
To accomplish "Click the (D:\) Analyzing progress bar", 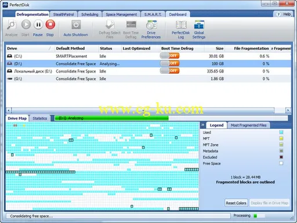I will (171, 118).
